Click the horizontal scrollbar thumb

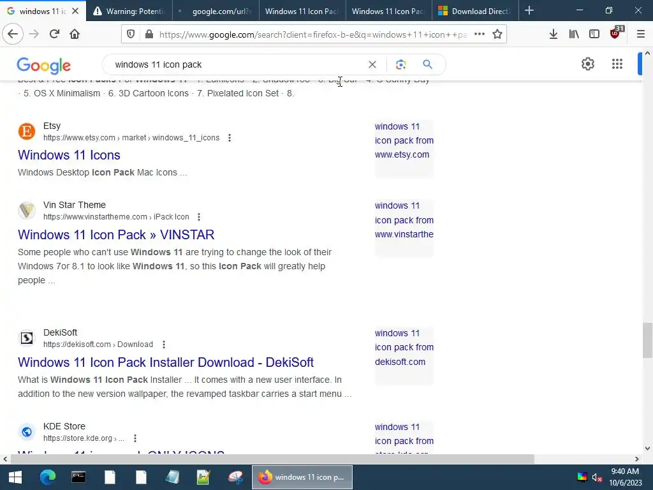pyautogui.click(x=272, y=459)
